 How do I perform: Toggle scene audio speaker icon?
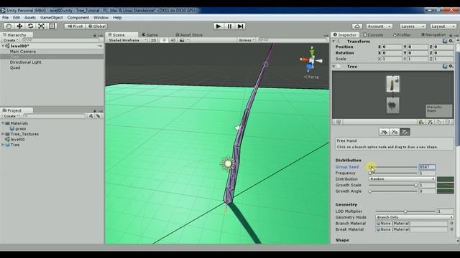[x=172, y=40]
